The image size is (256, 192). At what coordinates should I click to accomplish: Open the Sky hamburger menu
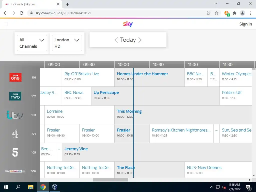click(6, 24)
